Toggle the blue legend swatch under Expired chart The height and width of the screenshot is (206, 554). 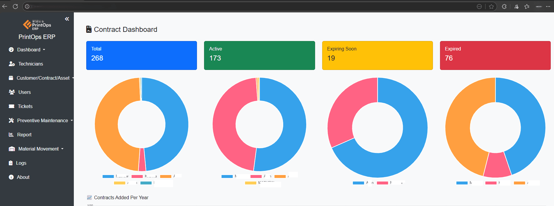462,183
